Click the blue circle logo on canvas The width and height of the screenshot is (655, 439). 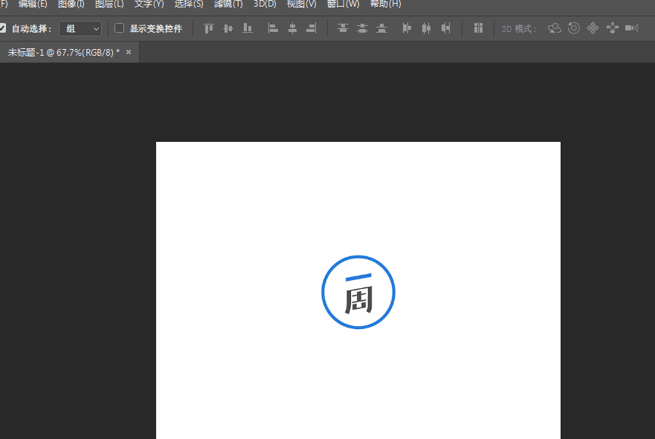[x=358, y=292]
